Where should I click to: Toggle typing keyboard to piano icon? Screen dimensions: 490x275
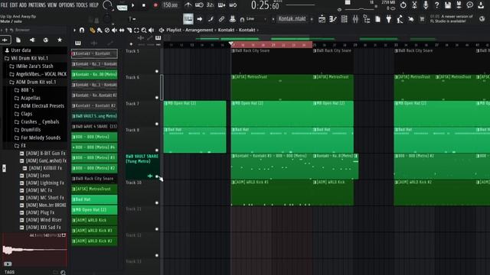(x=188, y=19)
